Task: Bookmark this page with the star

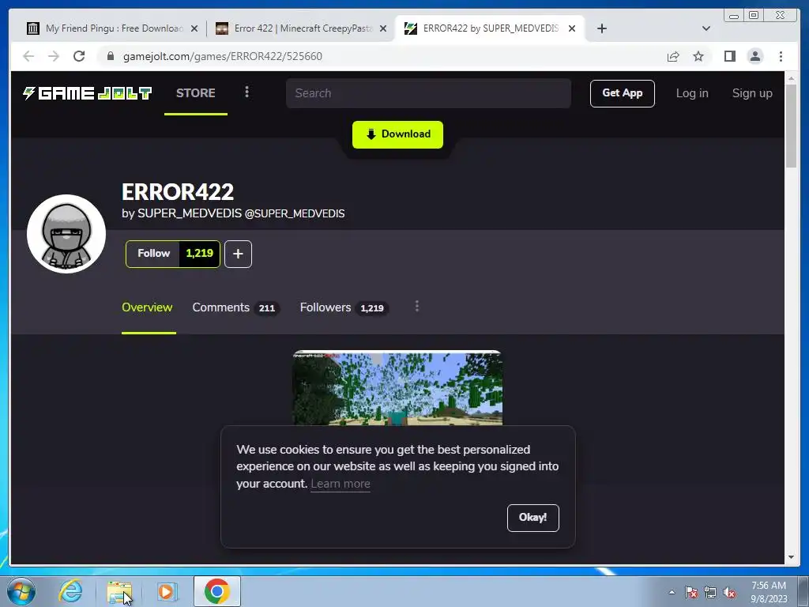Action: (x=698, y=56)
